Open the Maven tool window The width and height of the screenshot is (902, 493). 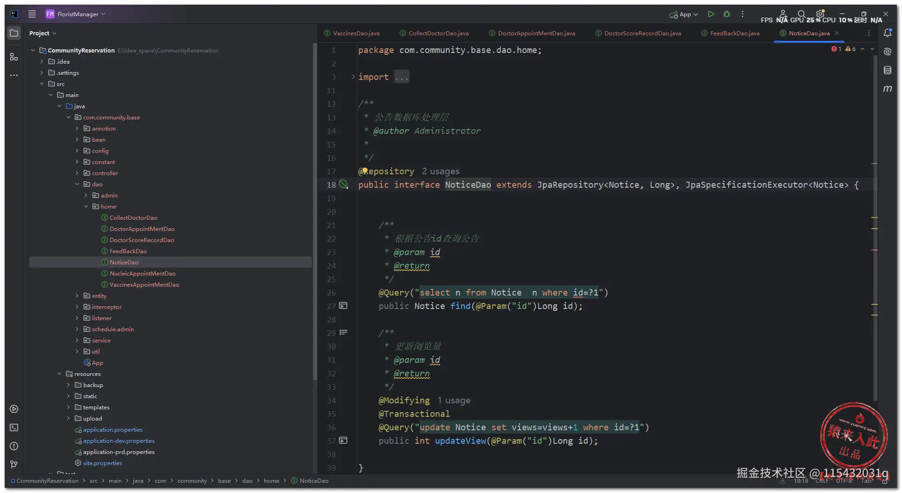(888, 88)
